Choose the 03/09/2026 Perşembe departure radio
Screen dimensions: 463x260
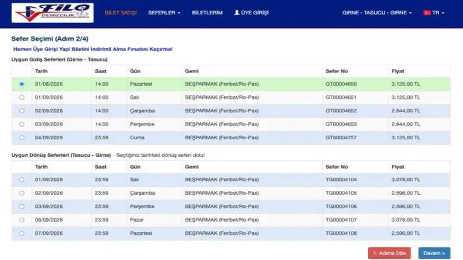click(x=22, y=124)
